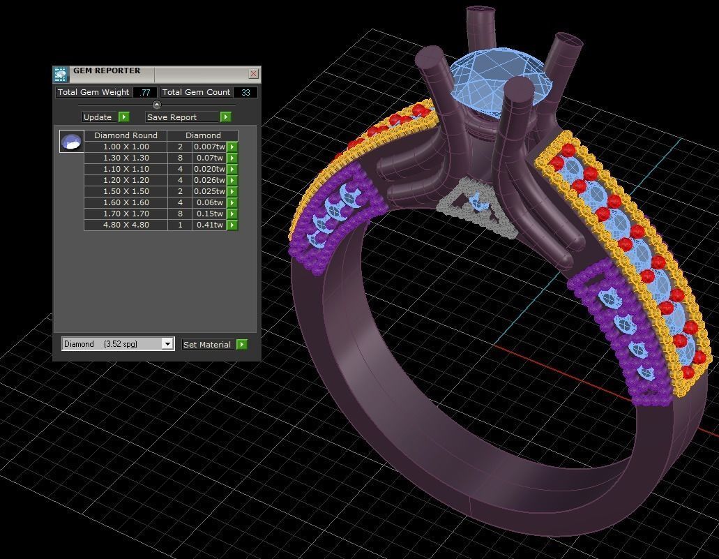This screenshot has height=559, width=719.
Task: Open the Diamond (3.52 spg) material dropdown
Action: point(168,344)
